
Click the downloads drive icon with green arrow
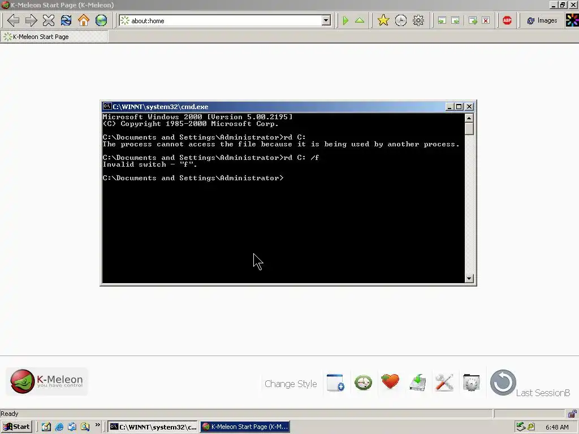click(418, 383)
